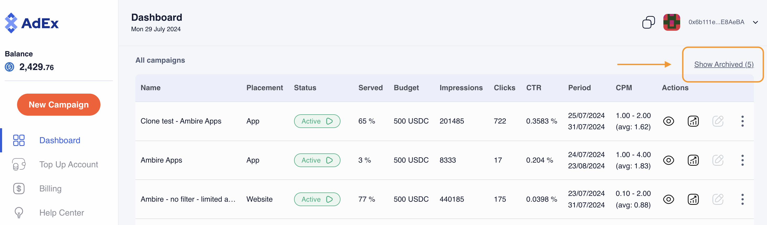The image size is (767, 225).
Task: Select campaign name Clone test - Ambire Apps
Action: (x=181, y=121)
